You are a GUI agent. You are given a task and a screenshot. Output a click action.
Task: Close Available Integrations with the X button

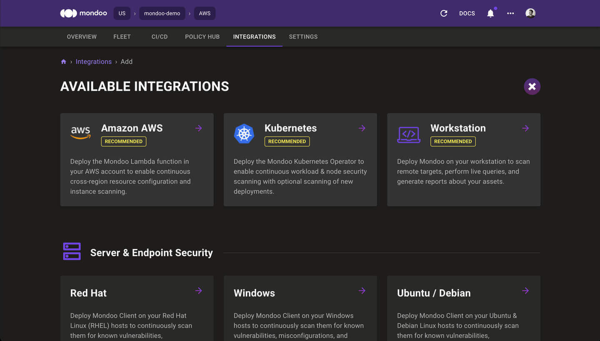[532, 86]
